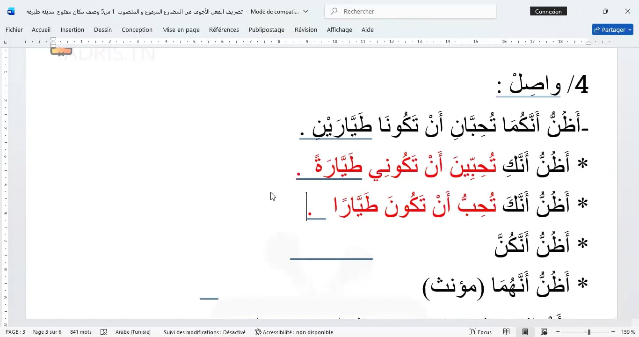639x337 pixels.
Task: Click the zoom in plus button
Action: pos(613,332)
